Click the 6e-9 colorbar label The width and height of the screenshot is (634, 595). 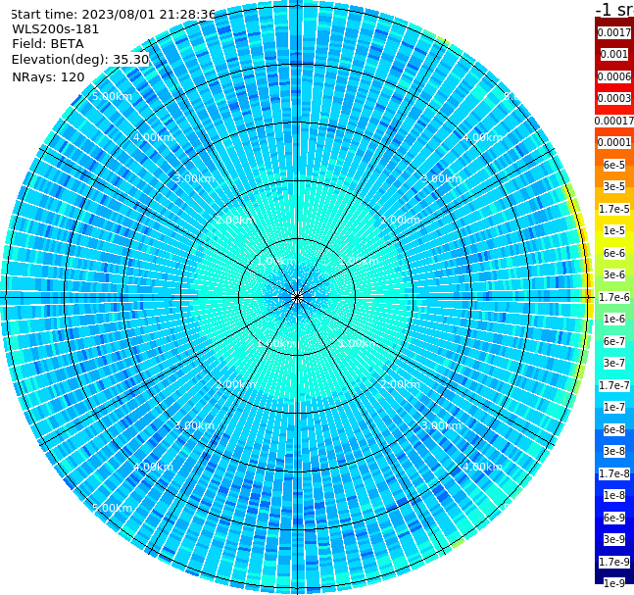614,518
